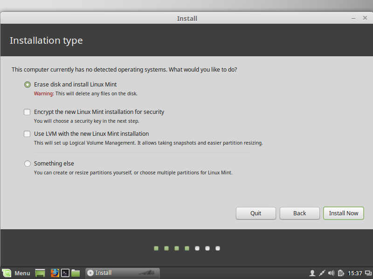The height and width of the screenshot is (279, 373).
Task: Close the Install window
Action: pos(365,18)
